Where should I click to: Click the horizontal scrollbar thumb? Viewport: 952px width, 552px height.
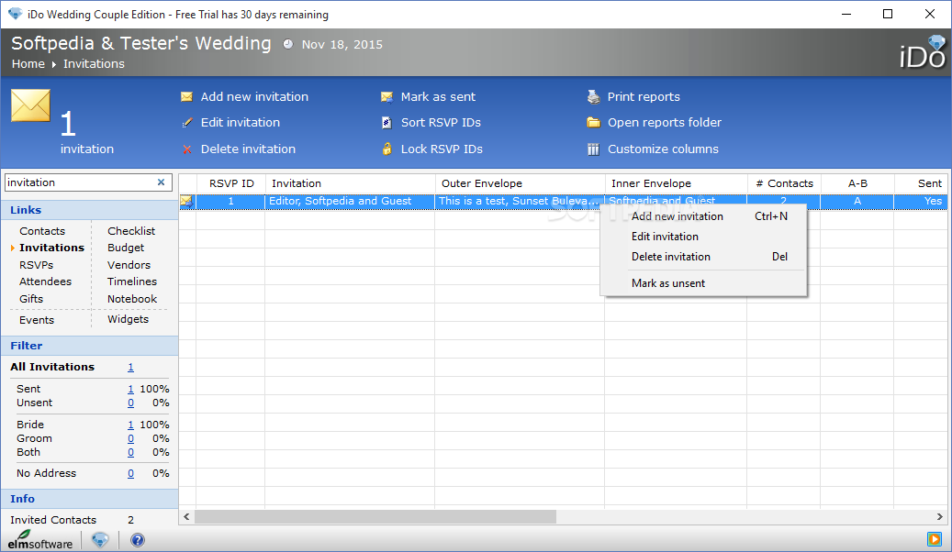point(375,517)
